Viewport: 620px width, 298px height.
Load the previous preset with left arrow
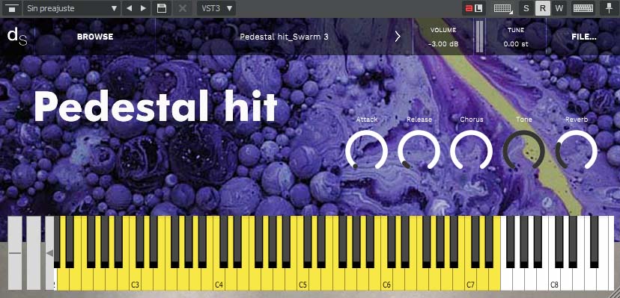(129, 8)
